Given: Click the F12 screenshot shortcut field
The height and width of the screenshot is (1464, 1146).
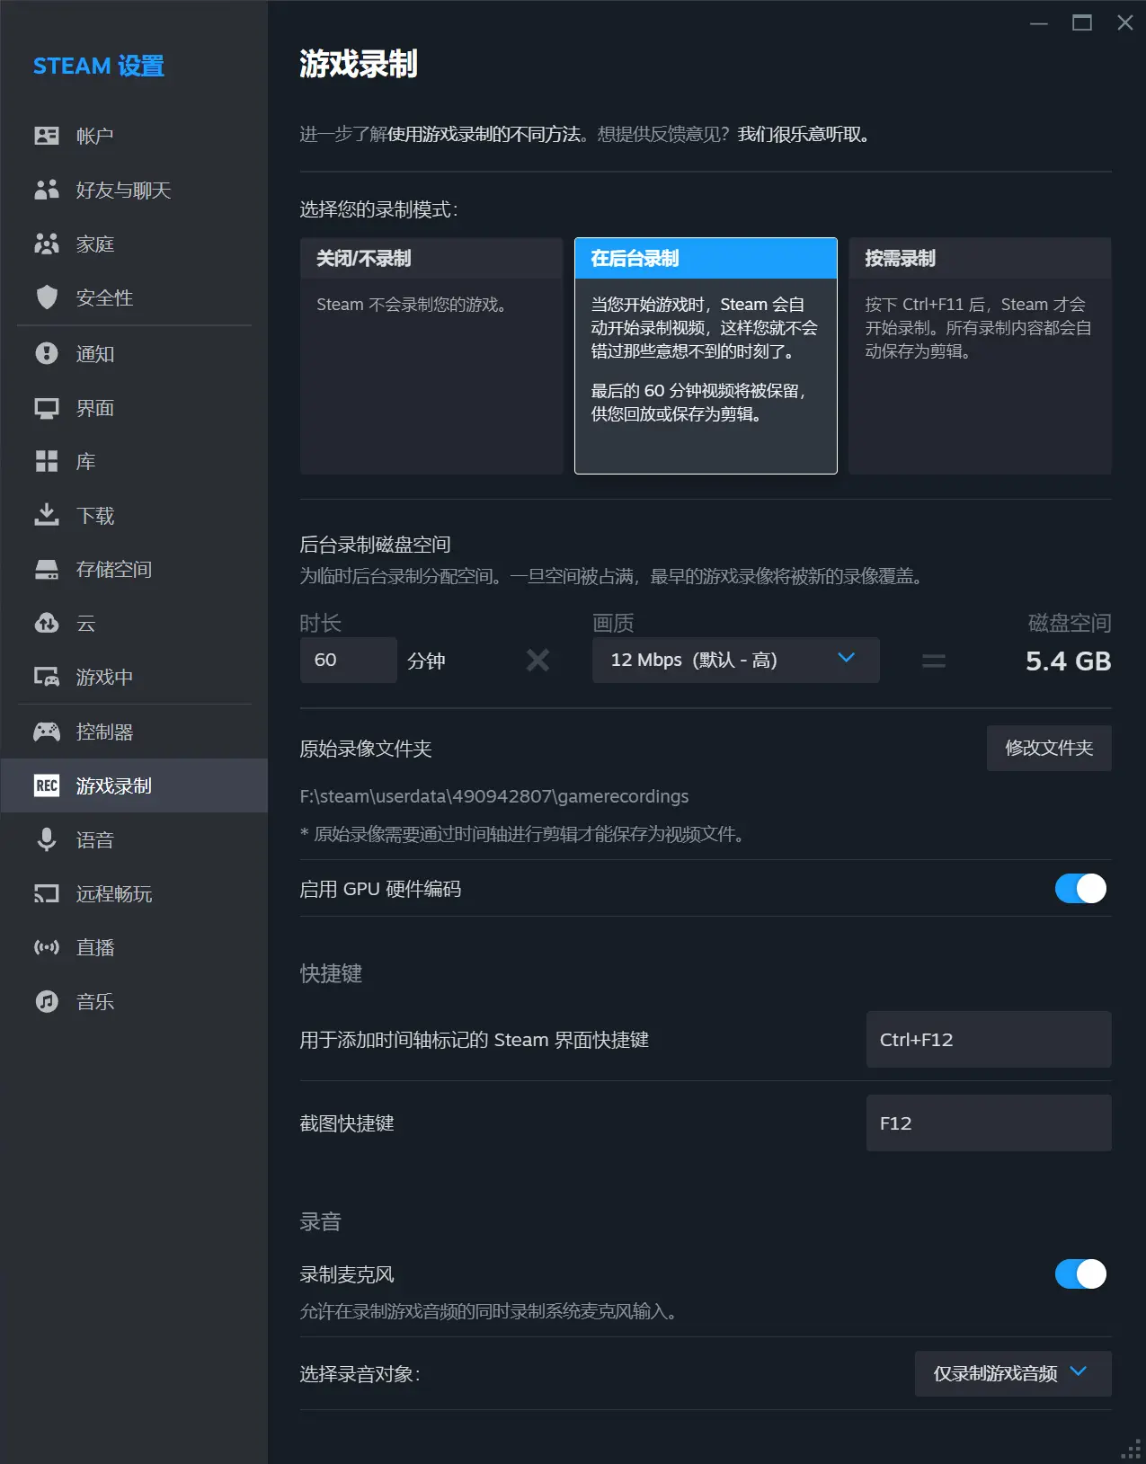Looking at the screenshot, I should (989, 1123).
